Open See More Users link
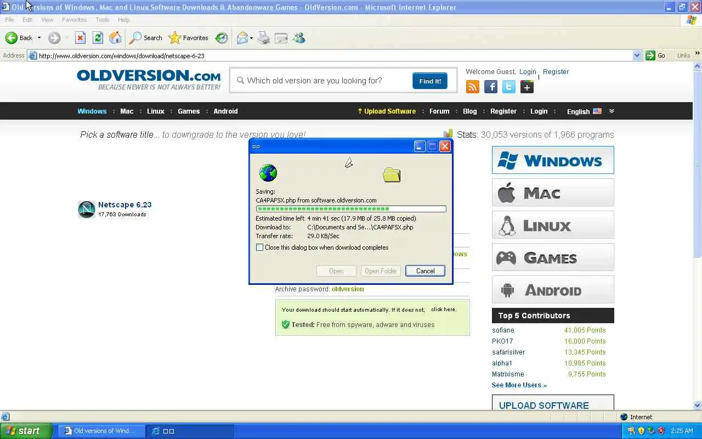 (x=519, y=385)
